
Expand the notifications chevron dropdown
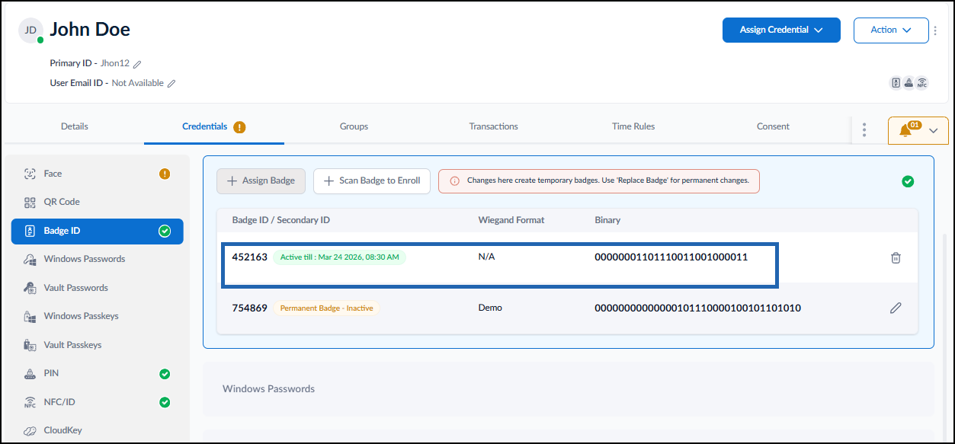pos(933,131)
